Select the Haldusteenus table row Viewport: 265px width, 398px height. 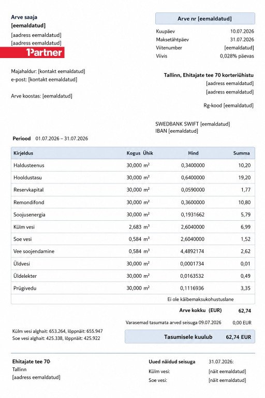(133, 165)
